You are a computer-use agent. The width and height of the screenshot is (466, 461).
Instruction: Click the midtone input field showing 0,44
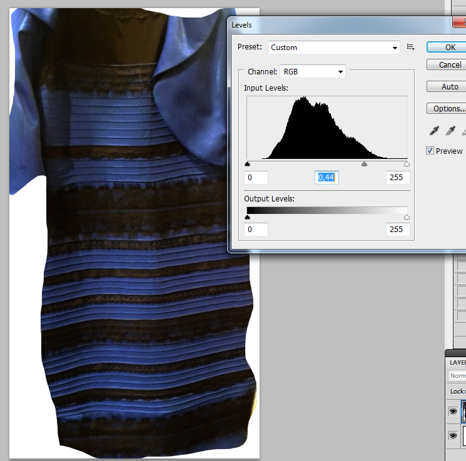[327, 178]
